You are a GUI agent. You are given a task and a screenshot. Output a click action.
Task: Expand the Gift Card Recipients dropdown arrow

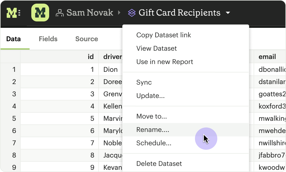[228, 13]
